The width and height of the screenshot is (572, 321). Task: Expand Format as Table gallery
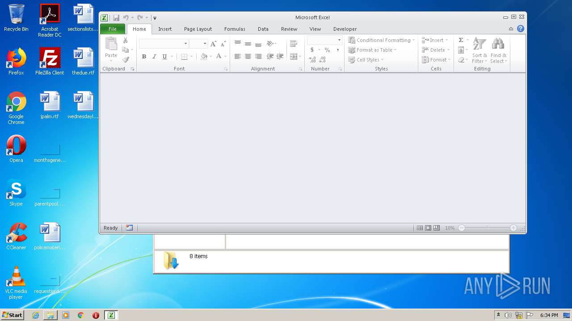[372, 50]
